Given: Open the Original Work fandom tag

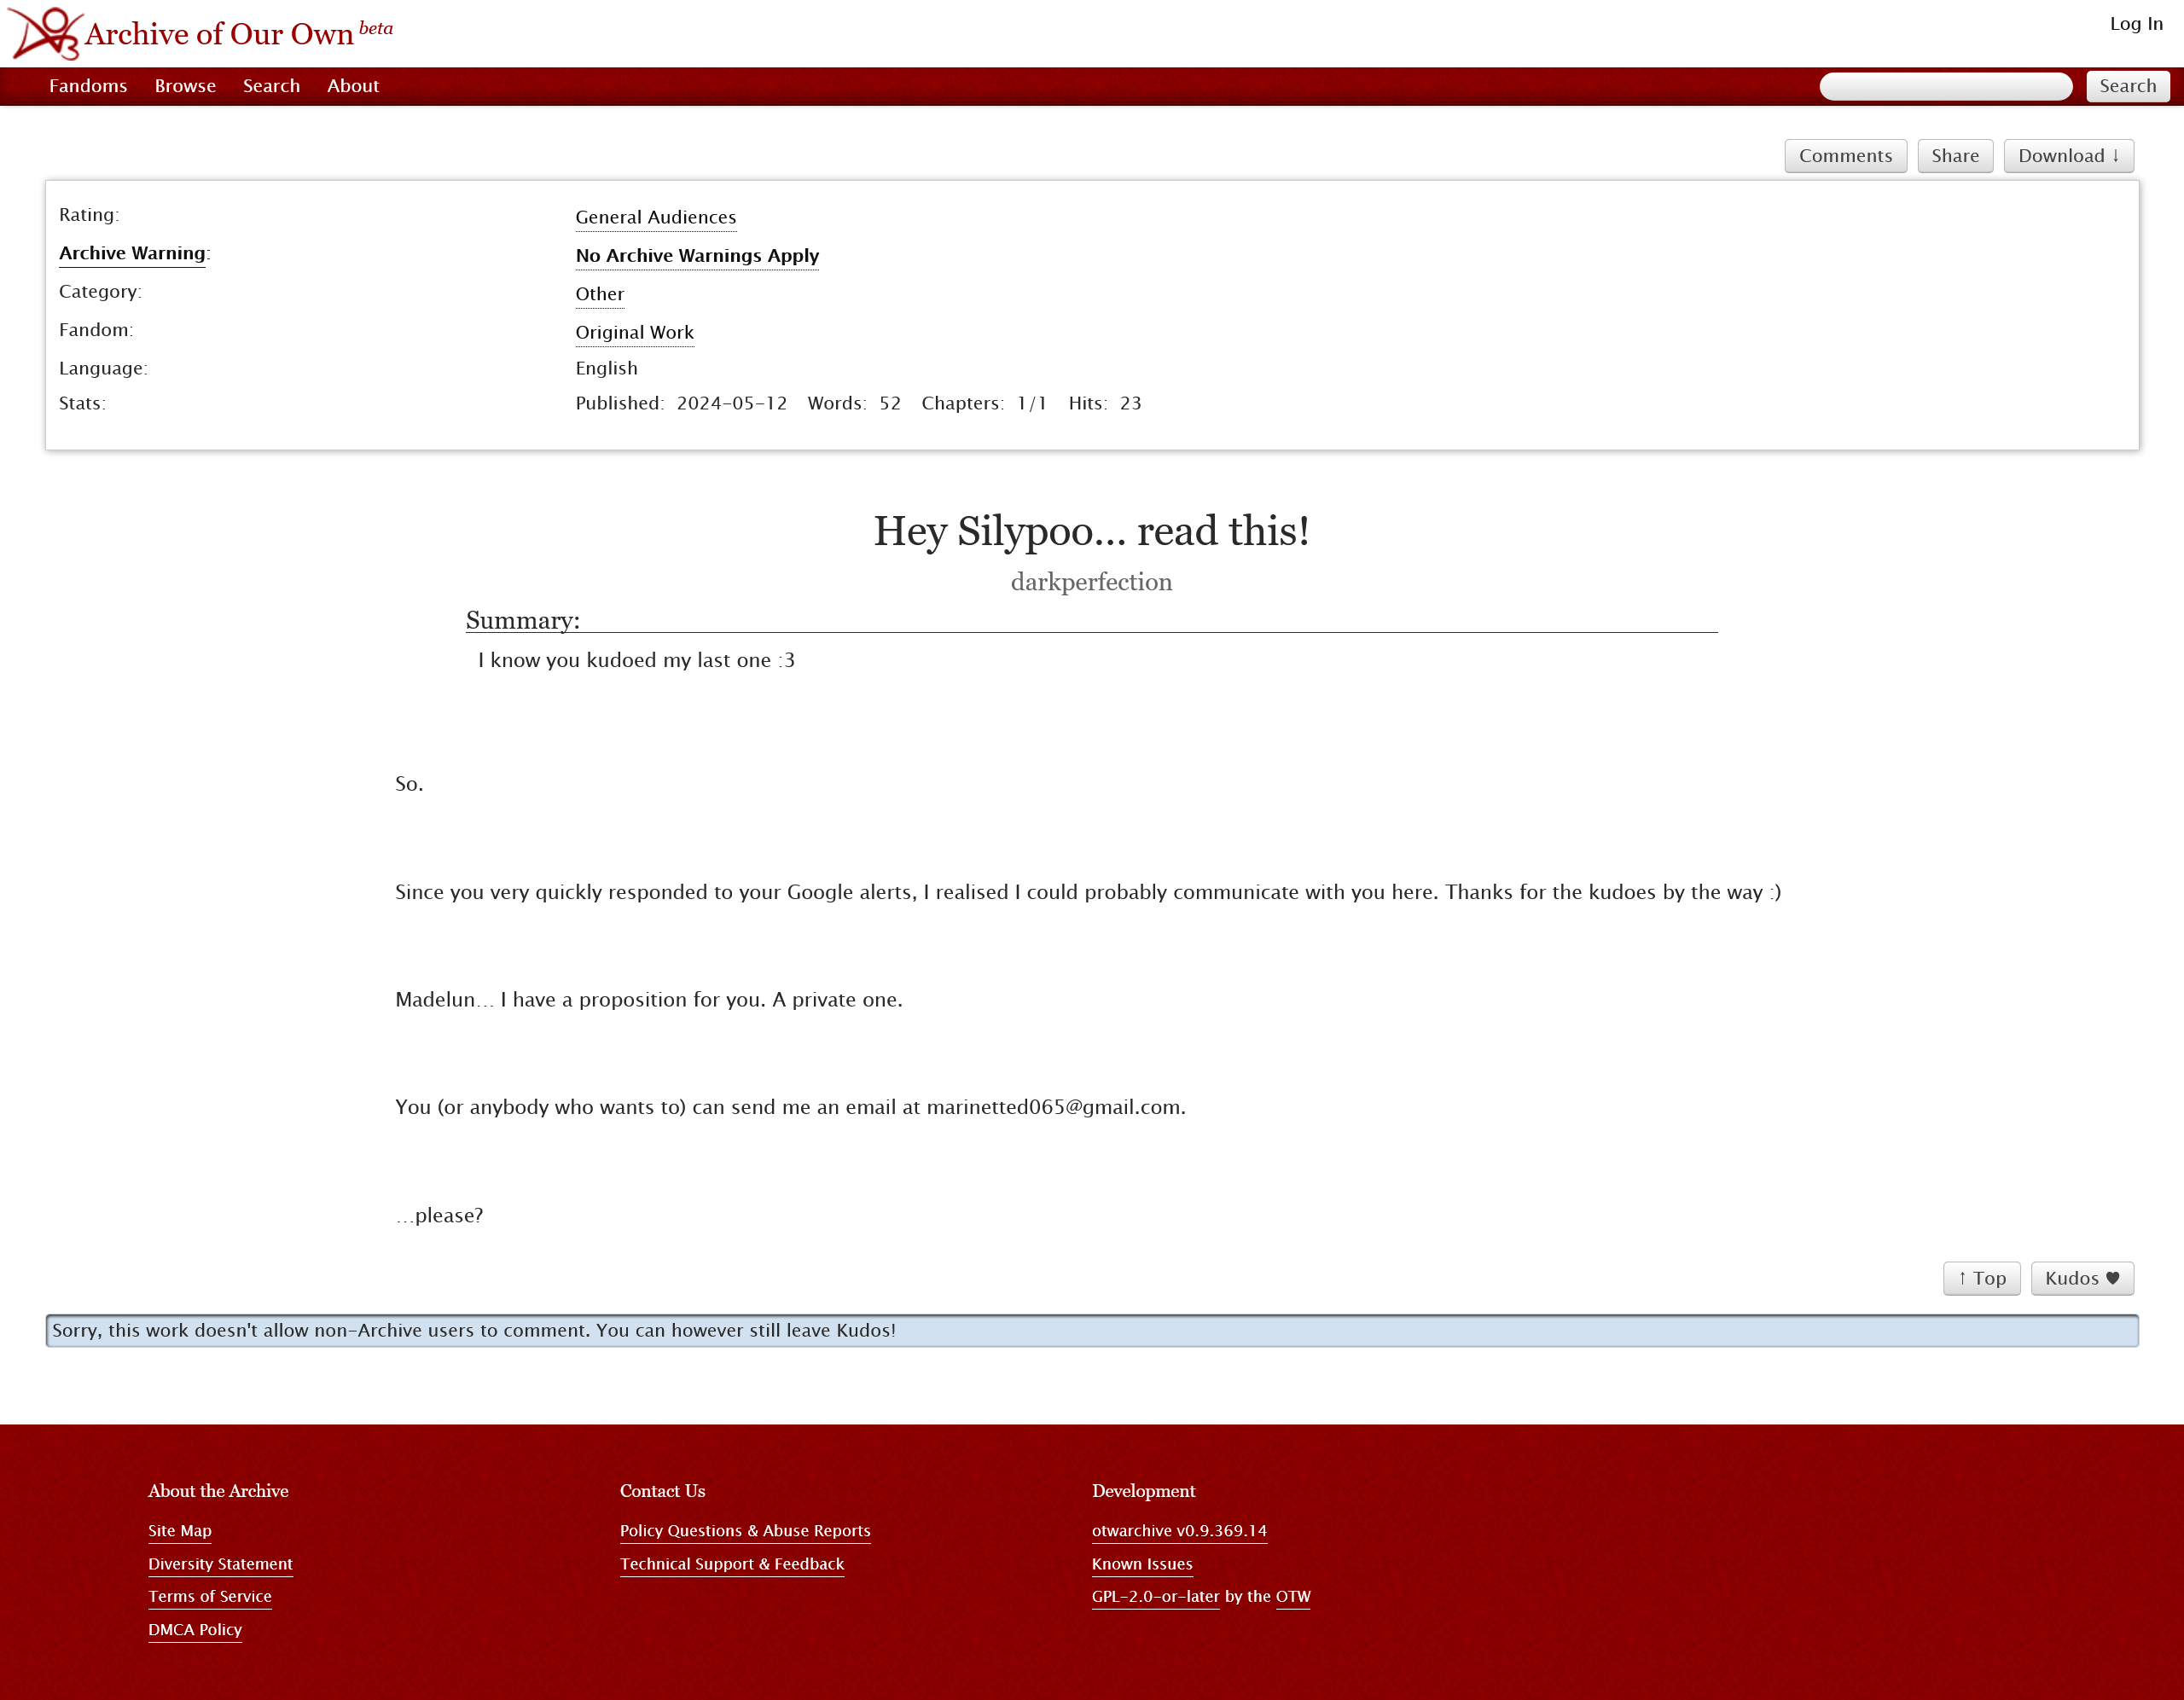Looking at the screenshot, I should click(635, 333).
